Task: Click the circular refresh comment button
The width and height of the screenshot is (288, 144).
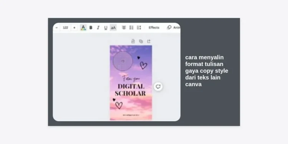Action: point(158,86)
